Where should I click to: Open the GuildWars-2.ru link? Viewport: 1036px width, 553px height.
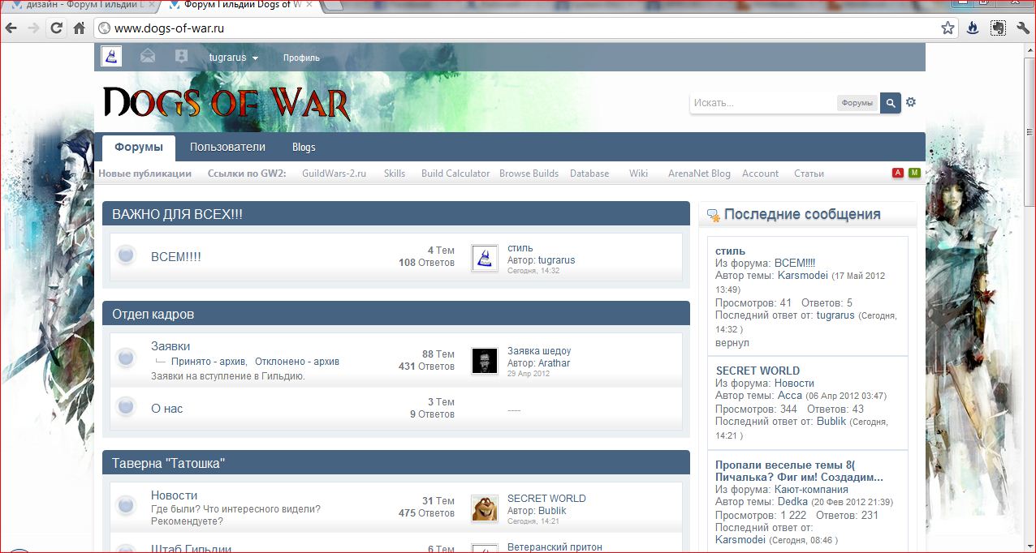(335, 174)
